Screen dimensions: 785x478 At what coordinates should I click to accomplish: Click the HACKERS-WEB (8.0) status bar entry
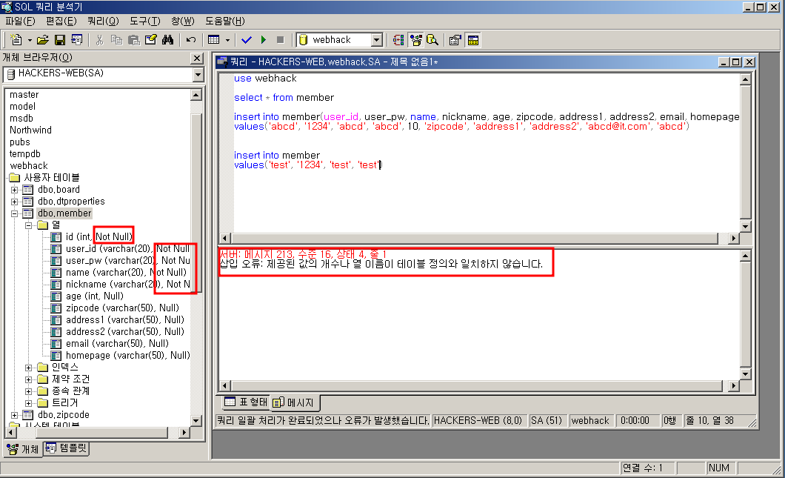478,421
